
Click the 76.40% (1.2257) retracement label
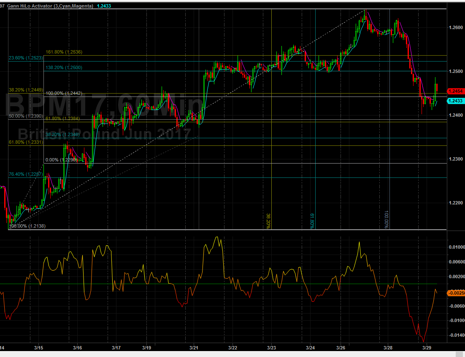(25, 174)
